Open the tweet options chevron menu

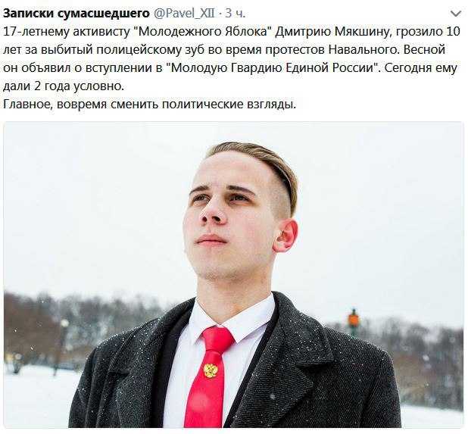pyautogui.click(x=455, y=14)
